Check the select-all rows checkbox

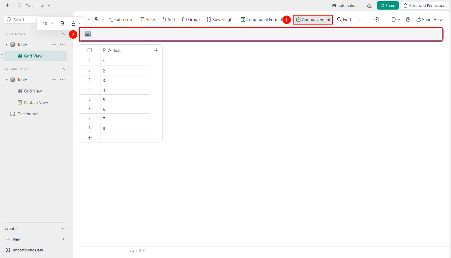[90, 50]
